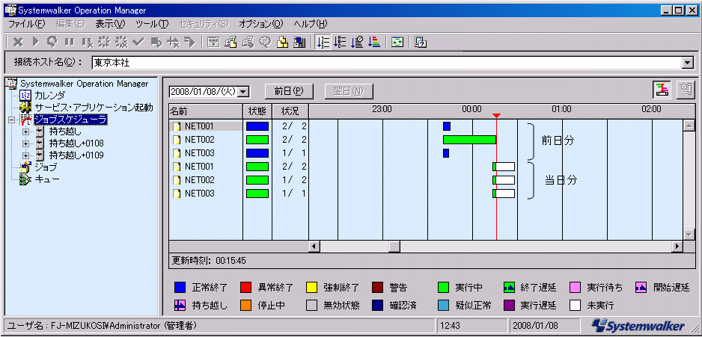Click the 名前 column header

click(206, 110)
